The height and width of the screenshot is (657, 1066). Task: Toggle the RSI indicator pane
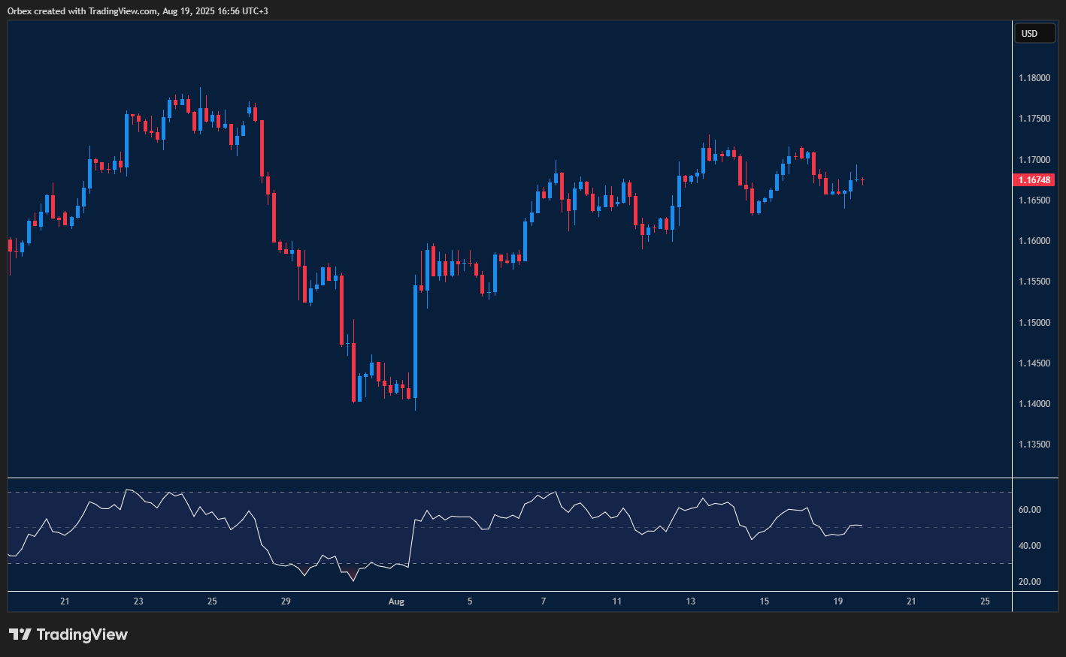pyautogui.click(x=504, y=533)
